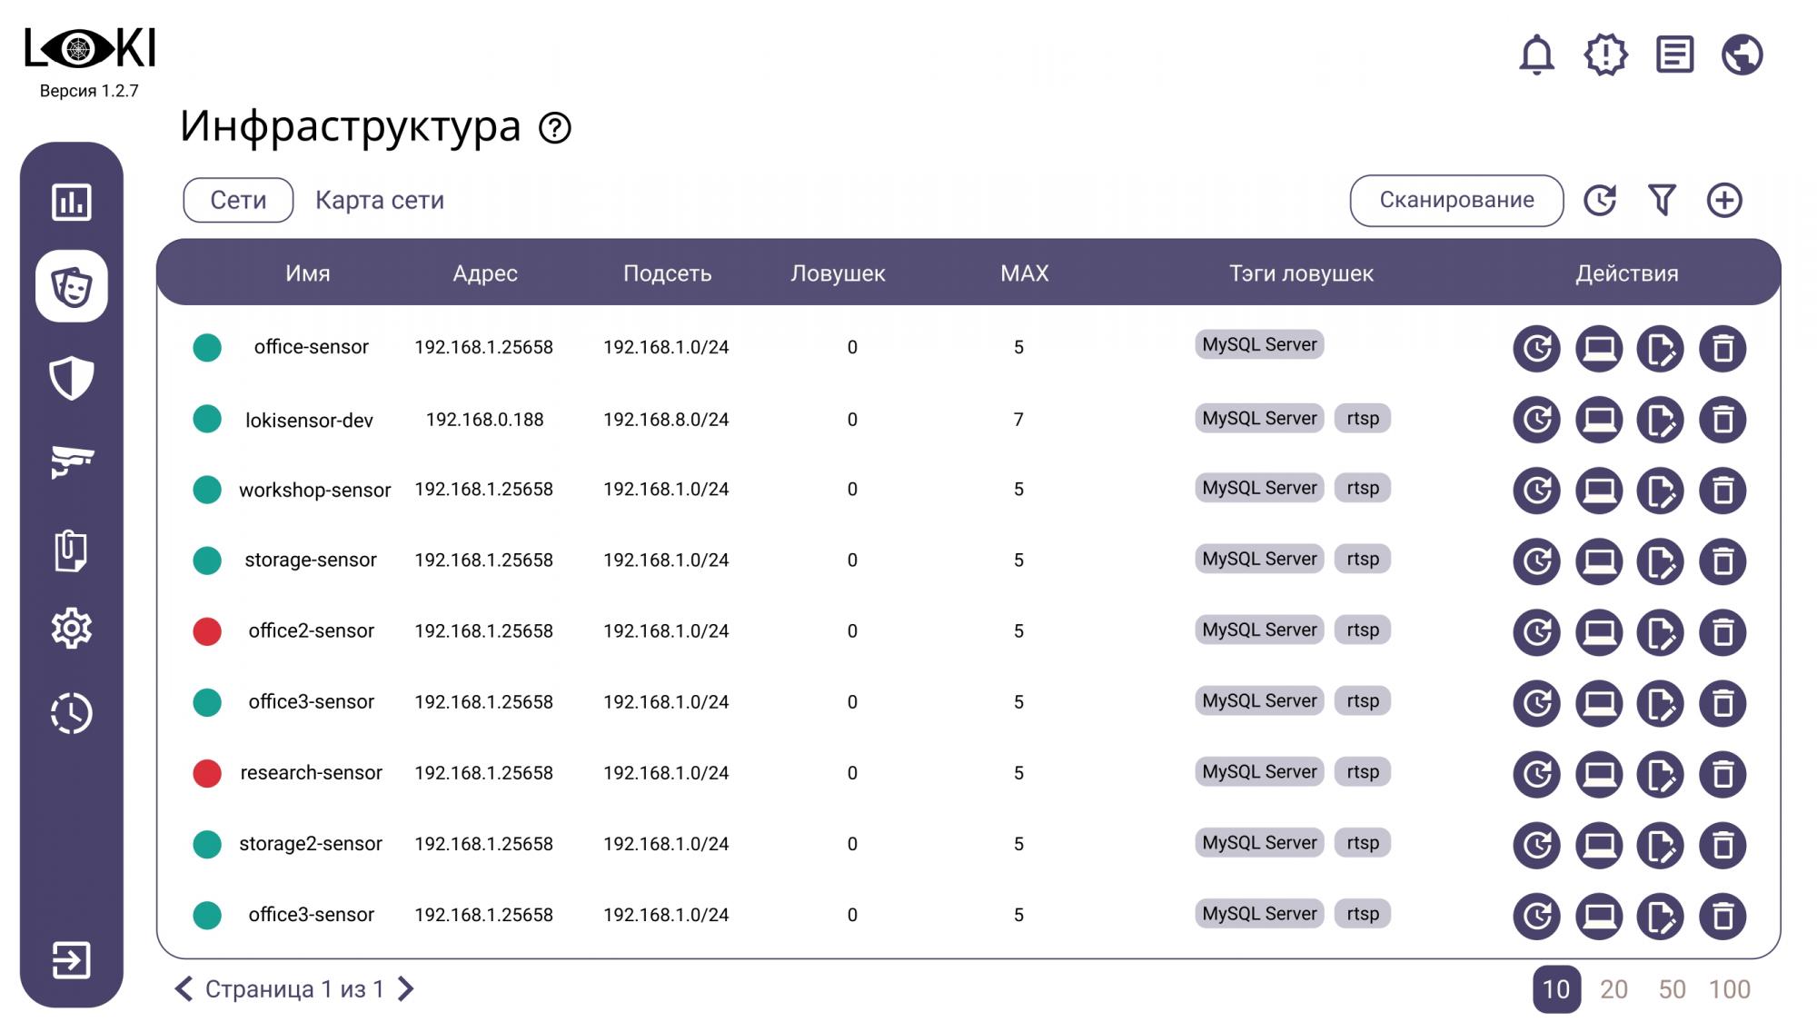The image size is (1817, 1022).
Task: Click the logout icon at sidebar bottom
Action: tap(72, 959)
